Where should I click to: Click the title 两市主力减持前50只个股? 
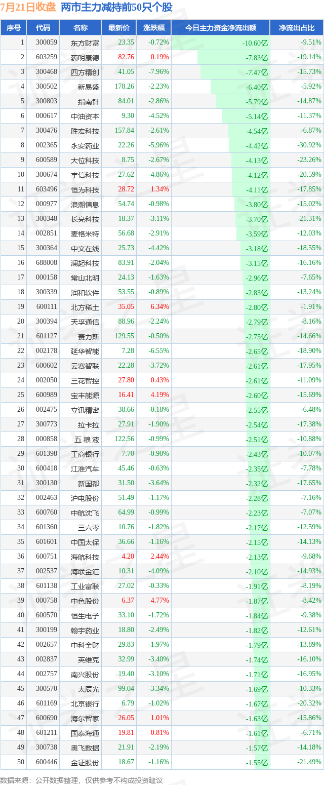[x=117, y=8]
